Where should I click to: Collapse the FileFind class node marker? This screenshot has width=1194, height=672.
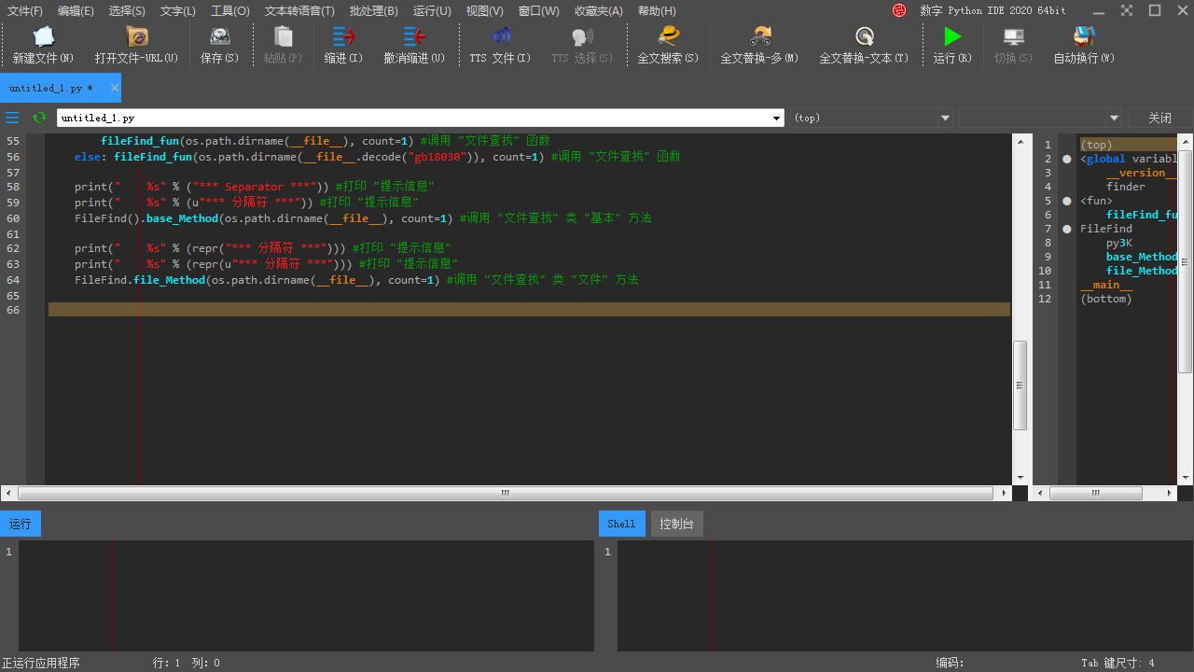click(1067, 229)
